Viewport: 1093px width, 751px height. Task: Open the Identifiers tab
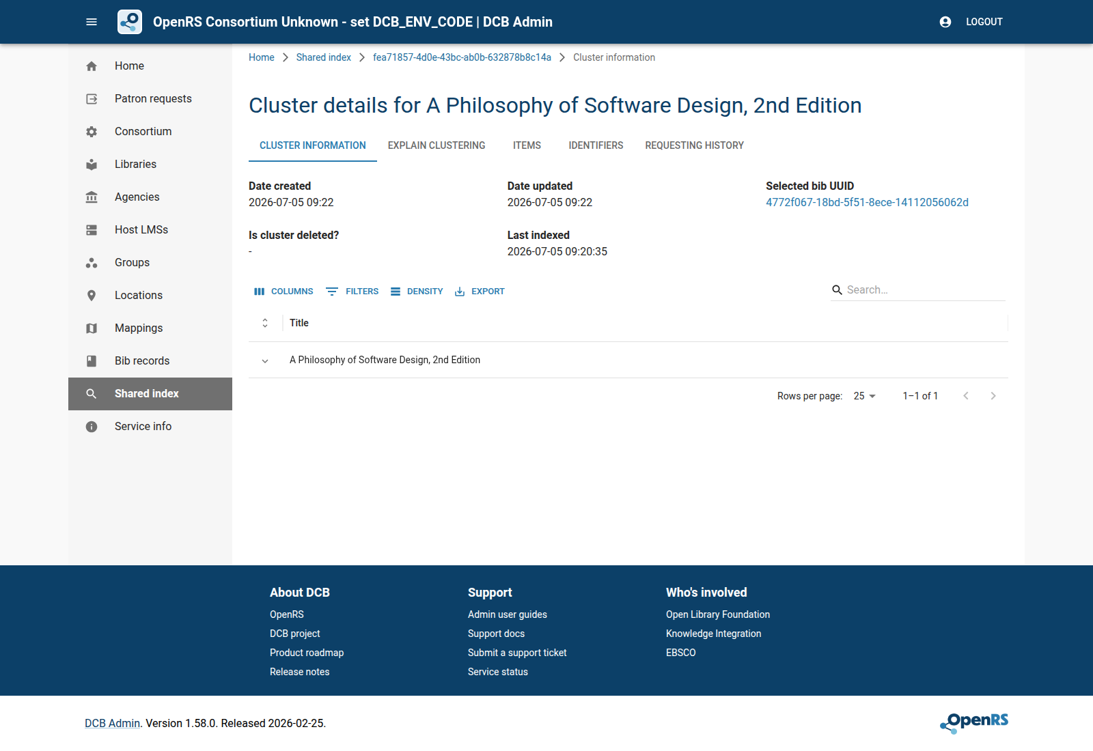point(596,145)
